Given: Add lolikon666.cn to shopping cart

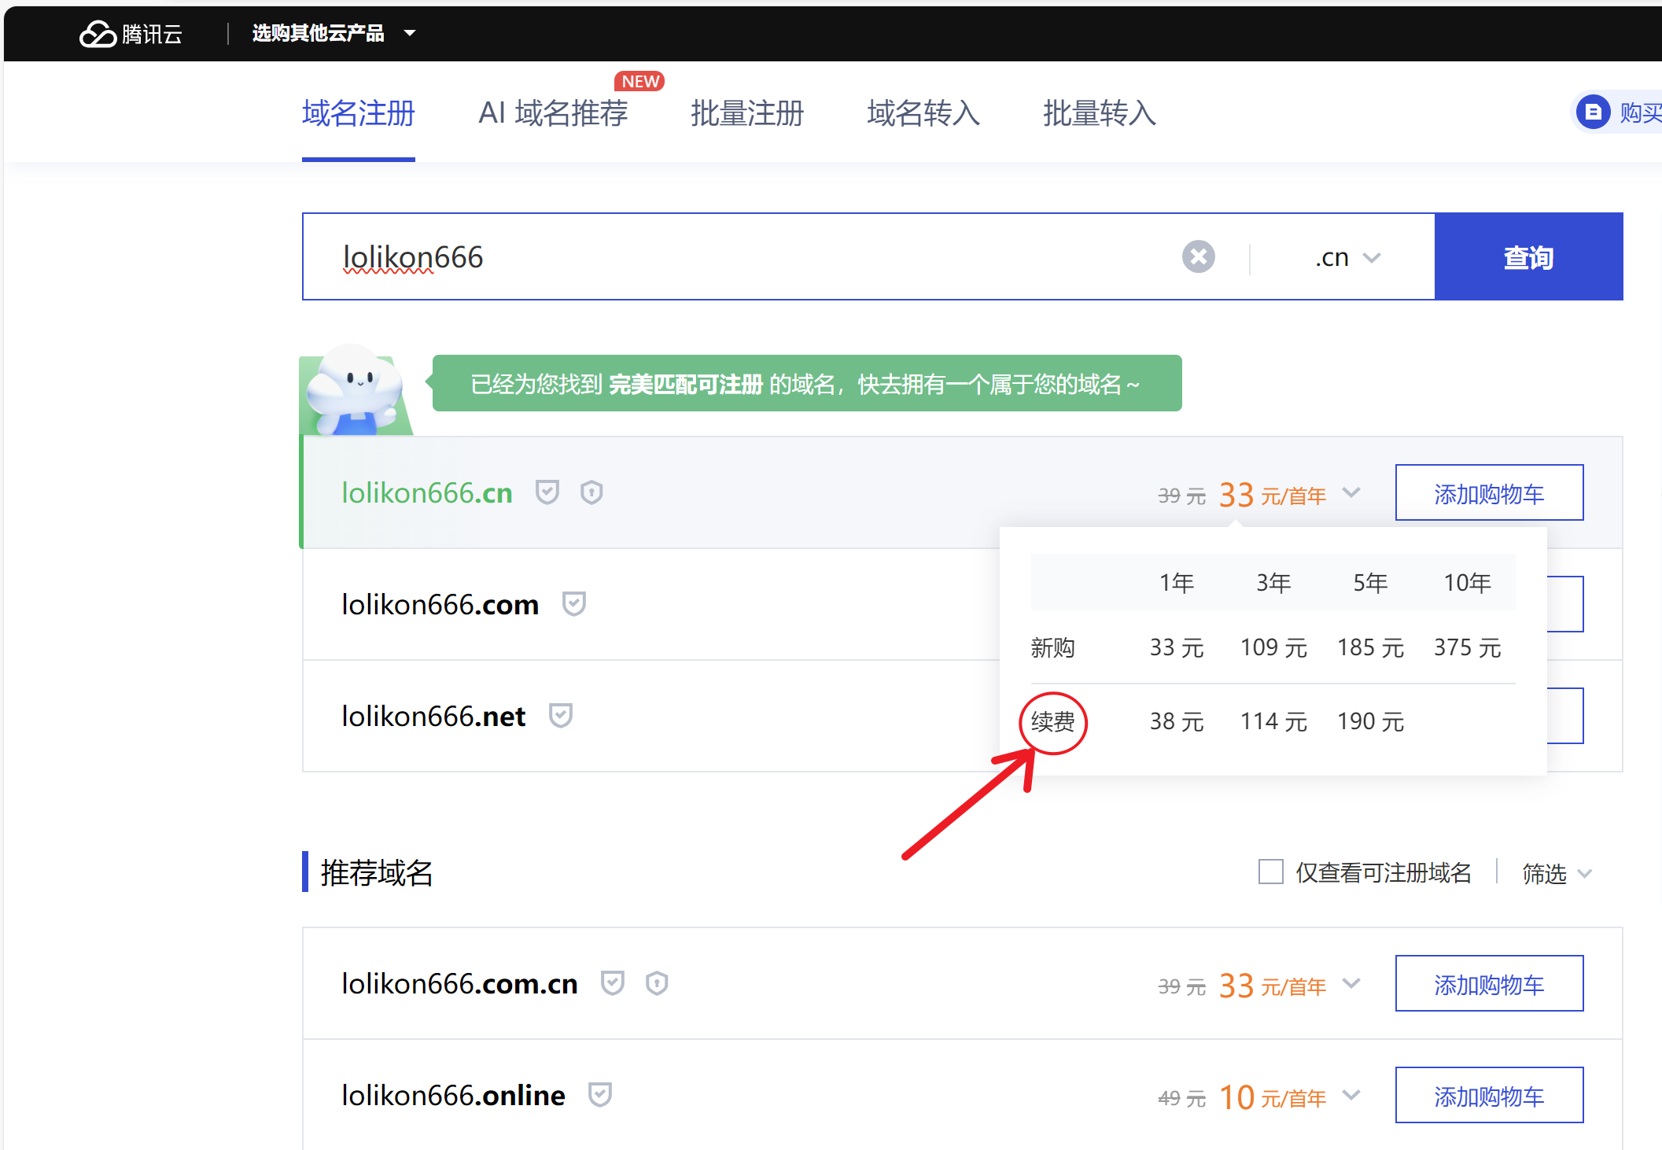Looking at the screenshot, I should pyautogui.click(x=1488, y=493).
